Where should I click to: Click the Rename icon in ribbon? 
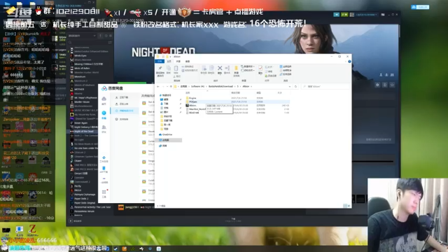[x=227, y=69]
